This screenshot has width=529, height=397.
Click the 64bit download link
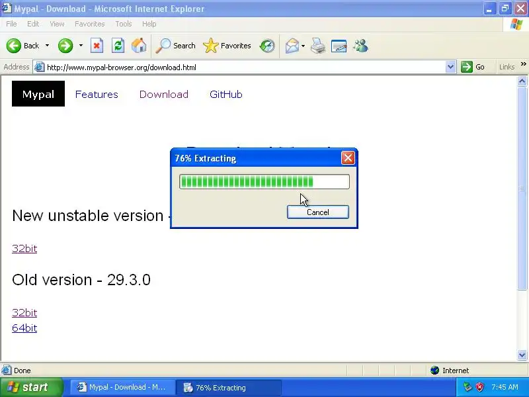pos(24,328)
